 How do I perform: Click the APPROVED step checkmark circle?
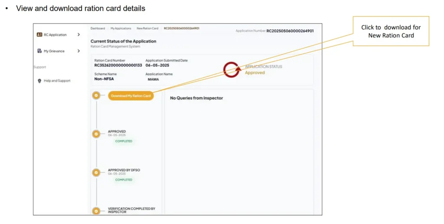[96, 134]
